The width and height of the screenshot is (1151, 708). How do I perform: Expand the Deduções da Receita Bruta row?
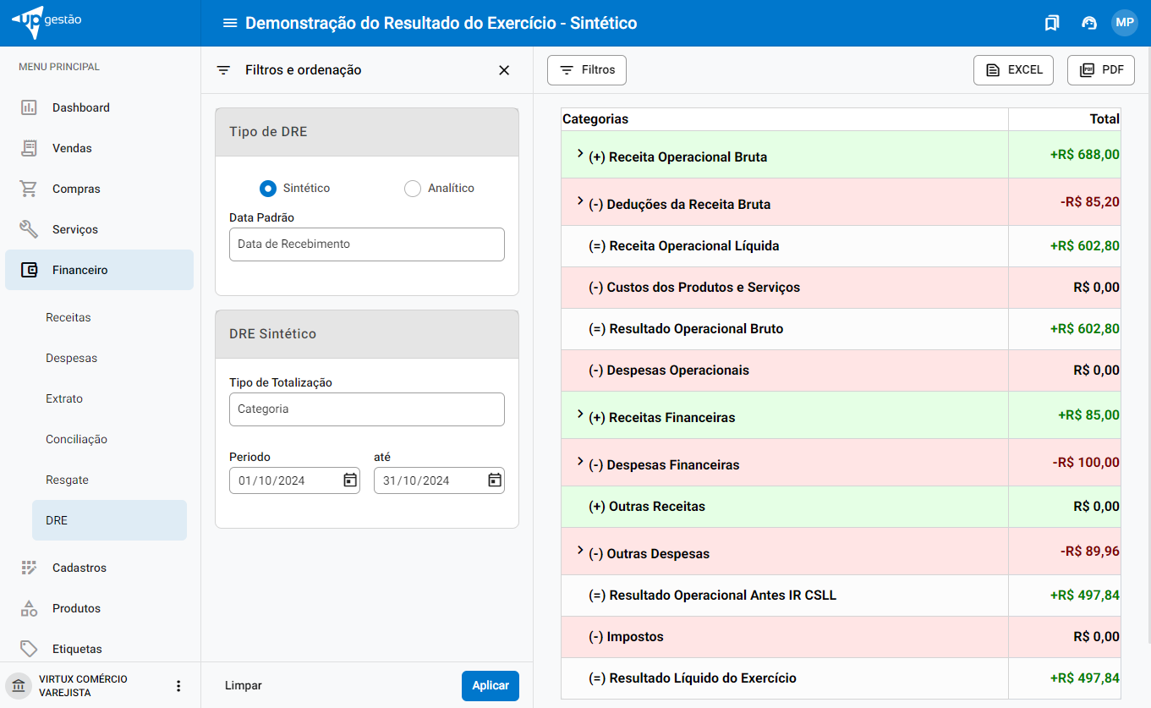pyautogui.click(x=580, y=201)
